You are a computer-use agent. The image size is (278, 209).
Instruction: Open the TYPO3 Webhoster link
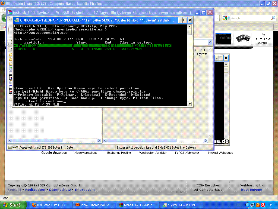[187, 153]
